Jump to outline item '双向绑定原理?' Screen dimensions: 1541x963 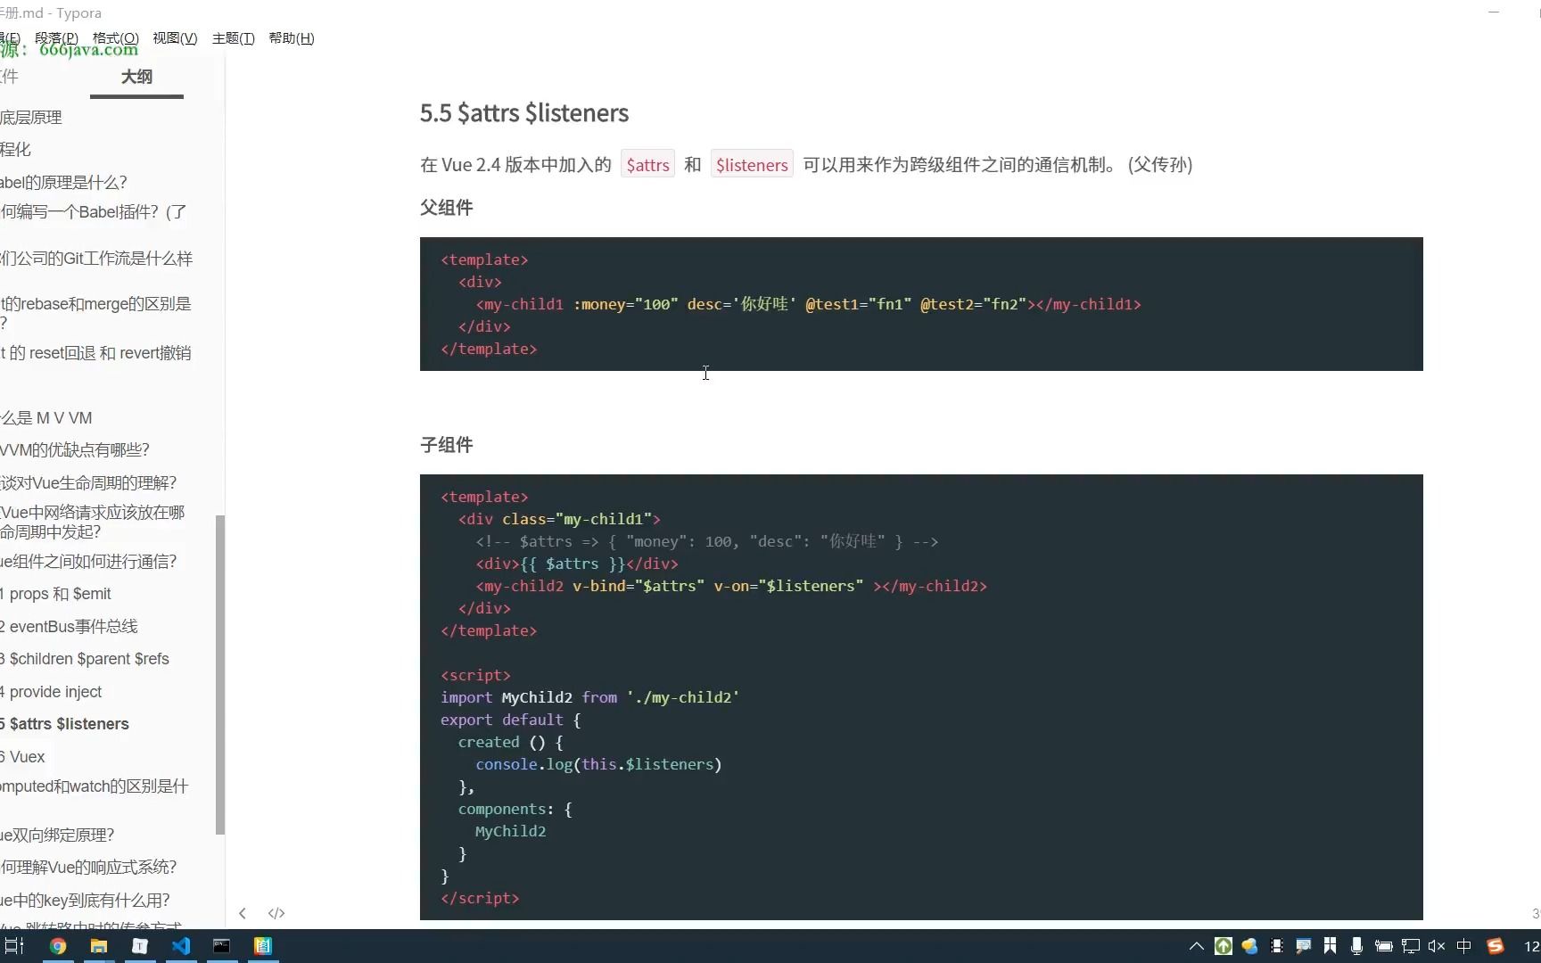click(57, 835)
